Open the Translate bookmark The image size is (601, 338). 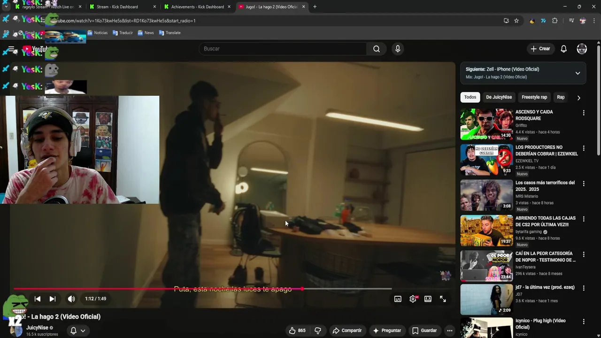click(x=170, y=33)
